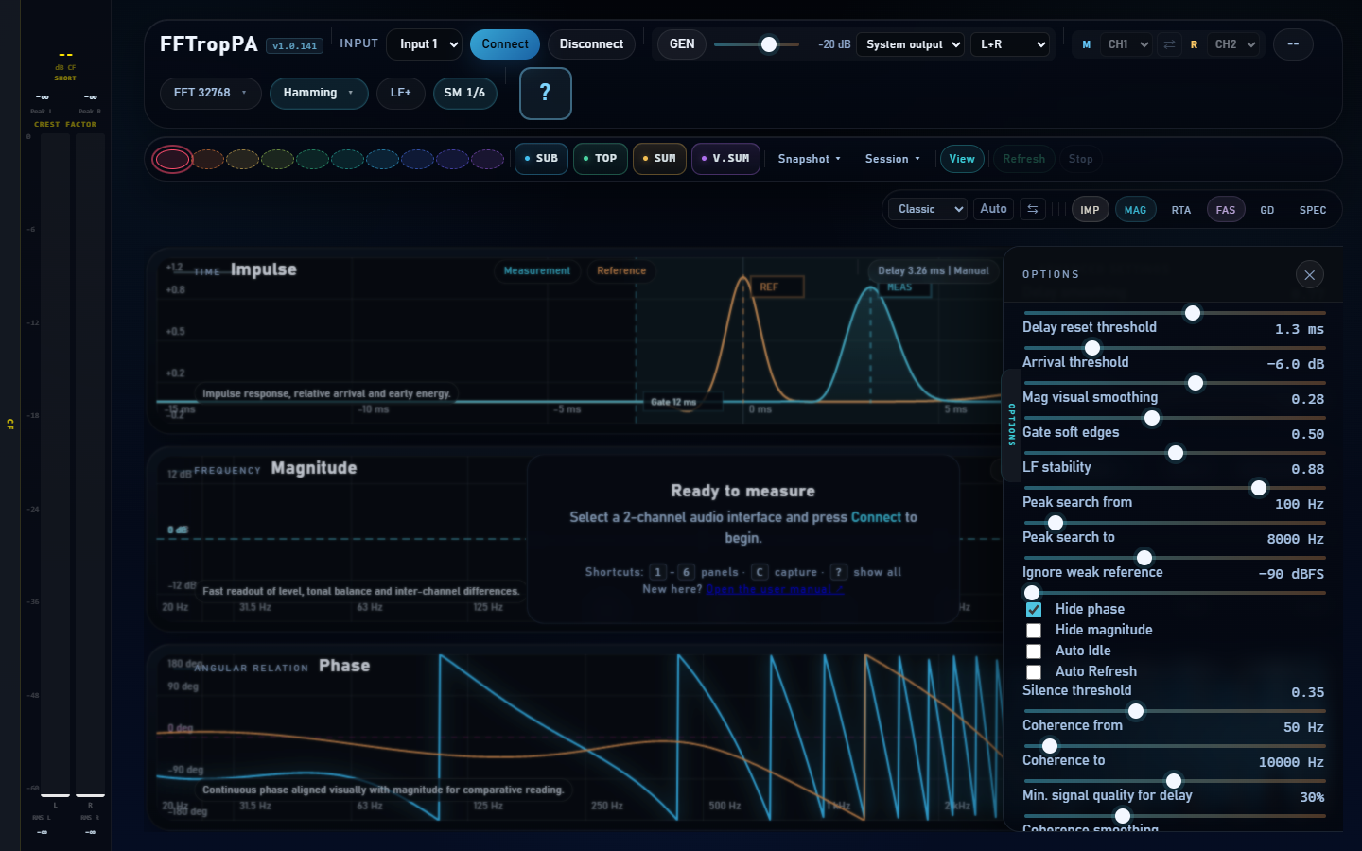
Task: Open the CH2 reference channel dropdown
Action: (1234, 44)
